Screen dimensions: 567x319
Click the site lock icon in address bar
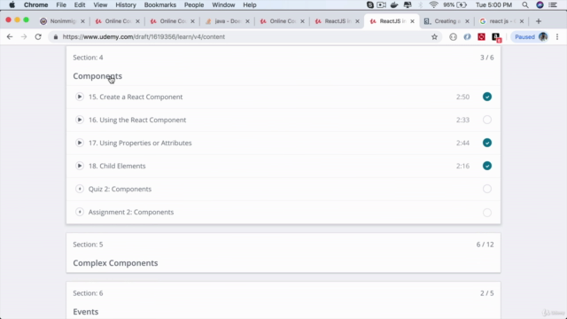(56, 37)
